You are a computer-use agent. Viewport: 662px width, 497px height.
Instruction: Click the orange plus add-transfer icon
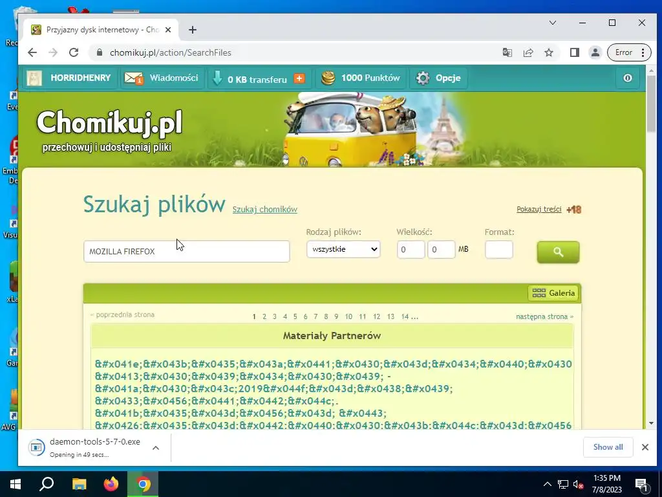pyautogui.click(x=299, y=78)
